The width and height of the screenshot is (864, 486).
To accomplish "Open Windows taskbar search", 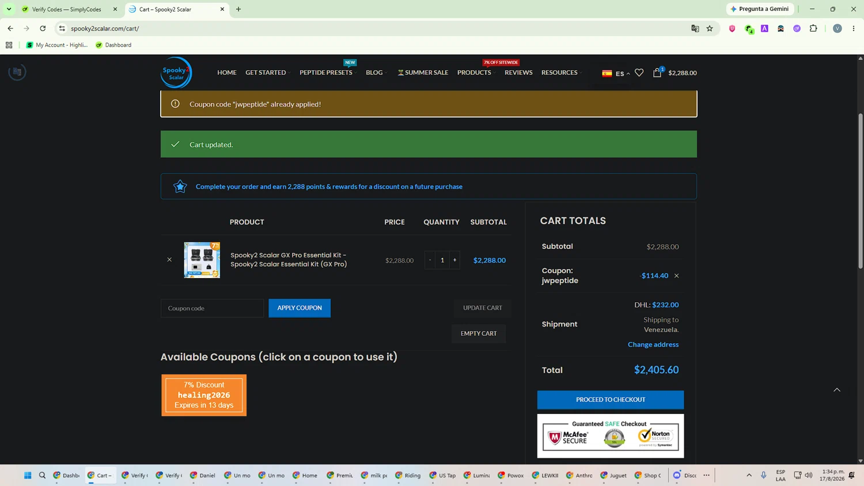I will (42, 475).
